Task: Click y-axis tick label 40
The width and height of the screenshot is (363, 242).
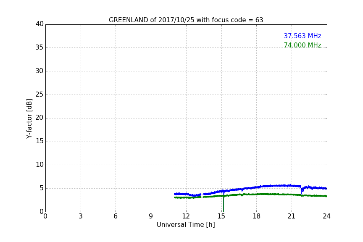Action: [x=39, y=24]
